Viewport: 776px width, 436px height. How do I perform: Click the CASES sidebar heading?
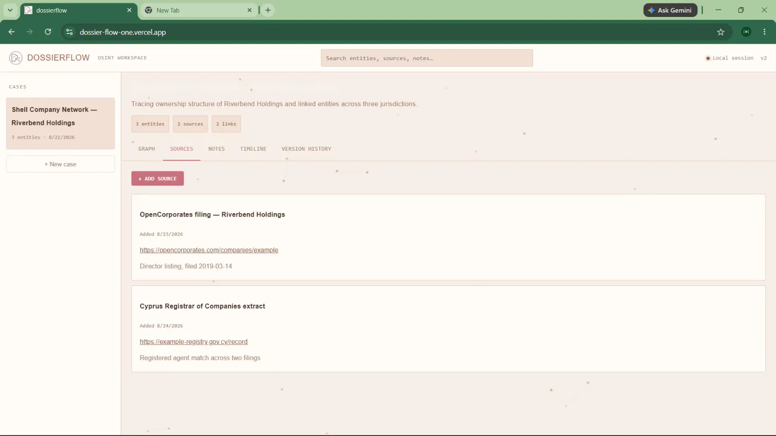pyautogui.click(x=17, y=87)
